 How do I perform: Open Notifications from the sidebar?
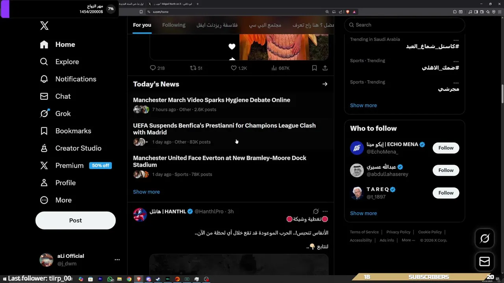[68, 79]
